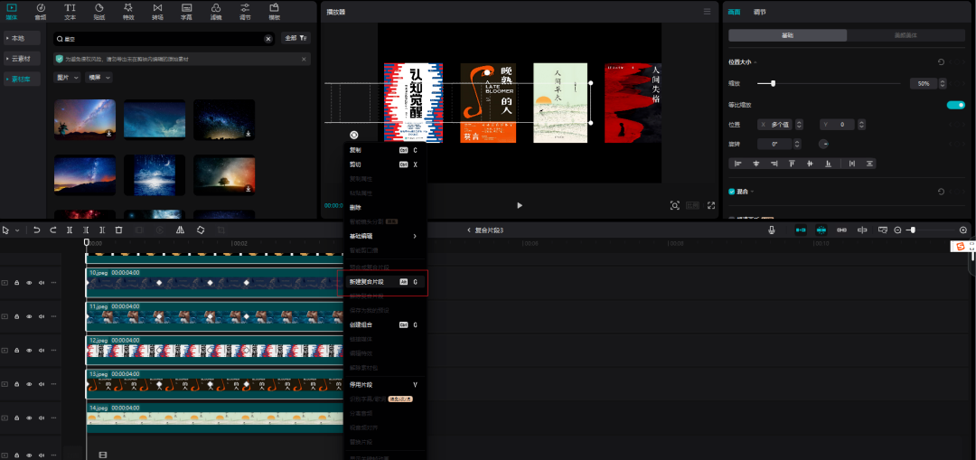Toggle the 混合 blend checkbox
976x460 pixels.
click(x=731, y=192)
